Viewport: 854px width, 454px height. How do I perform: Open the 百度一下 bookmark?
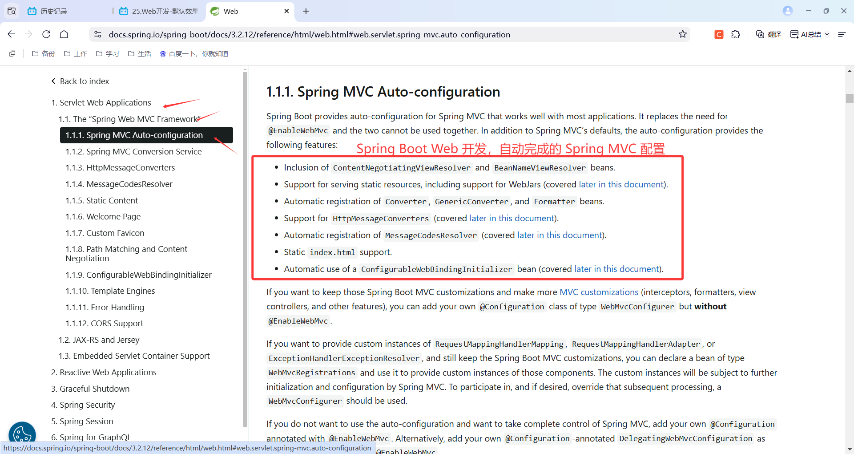coord(194,53)
